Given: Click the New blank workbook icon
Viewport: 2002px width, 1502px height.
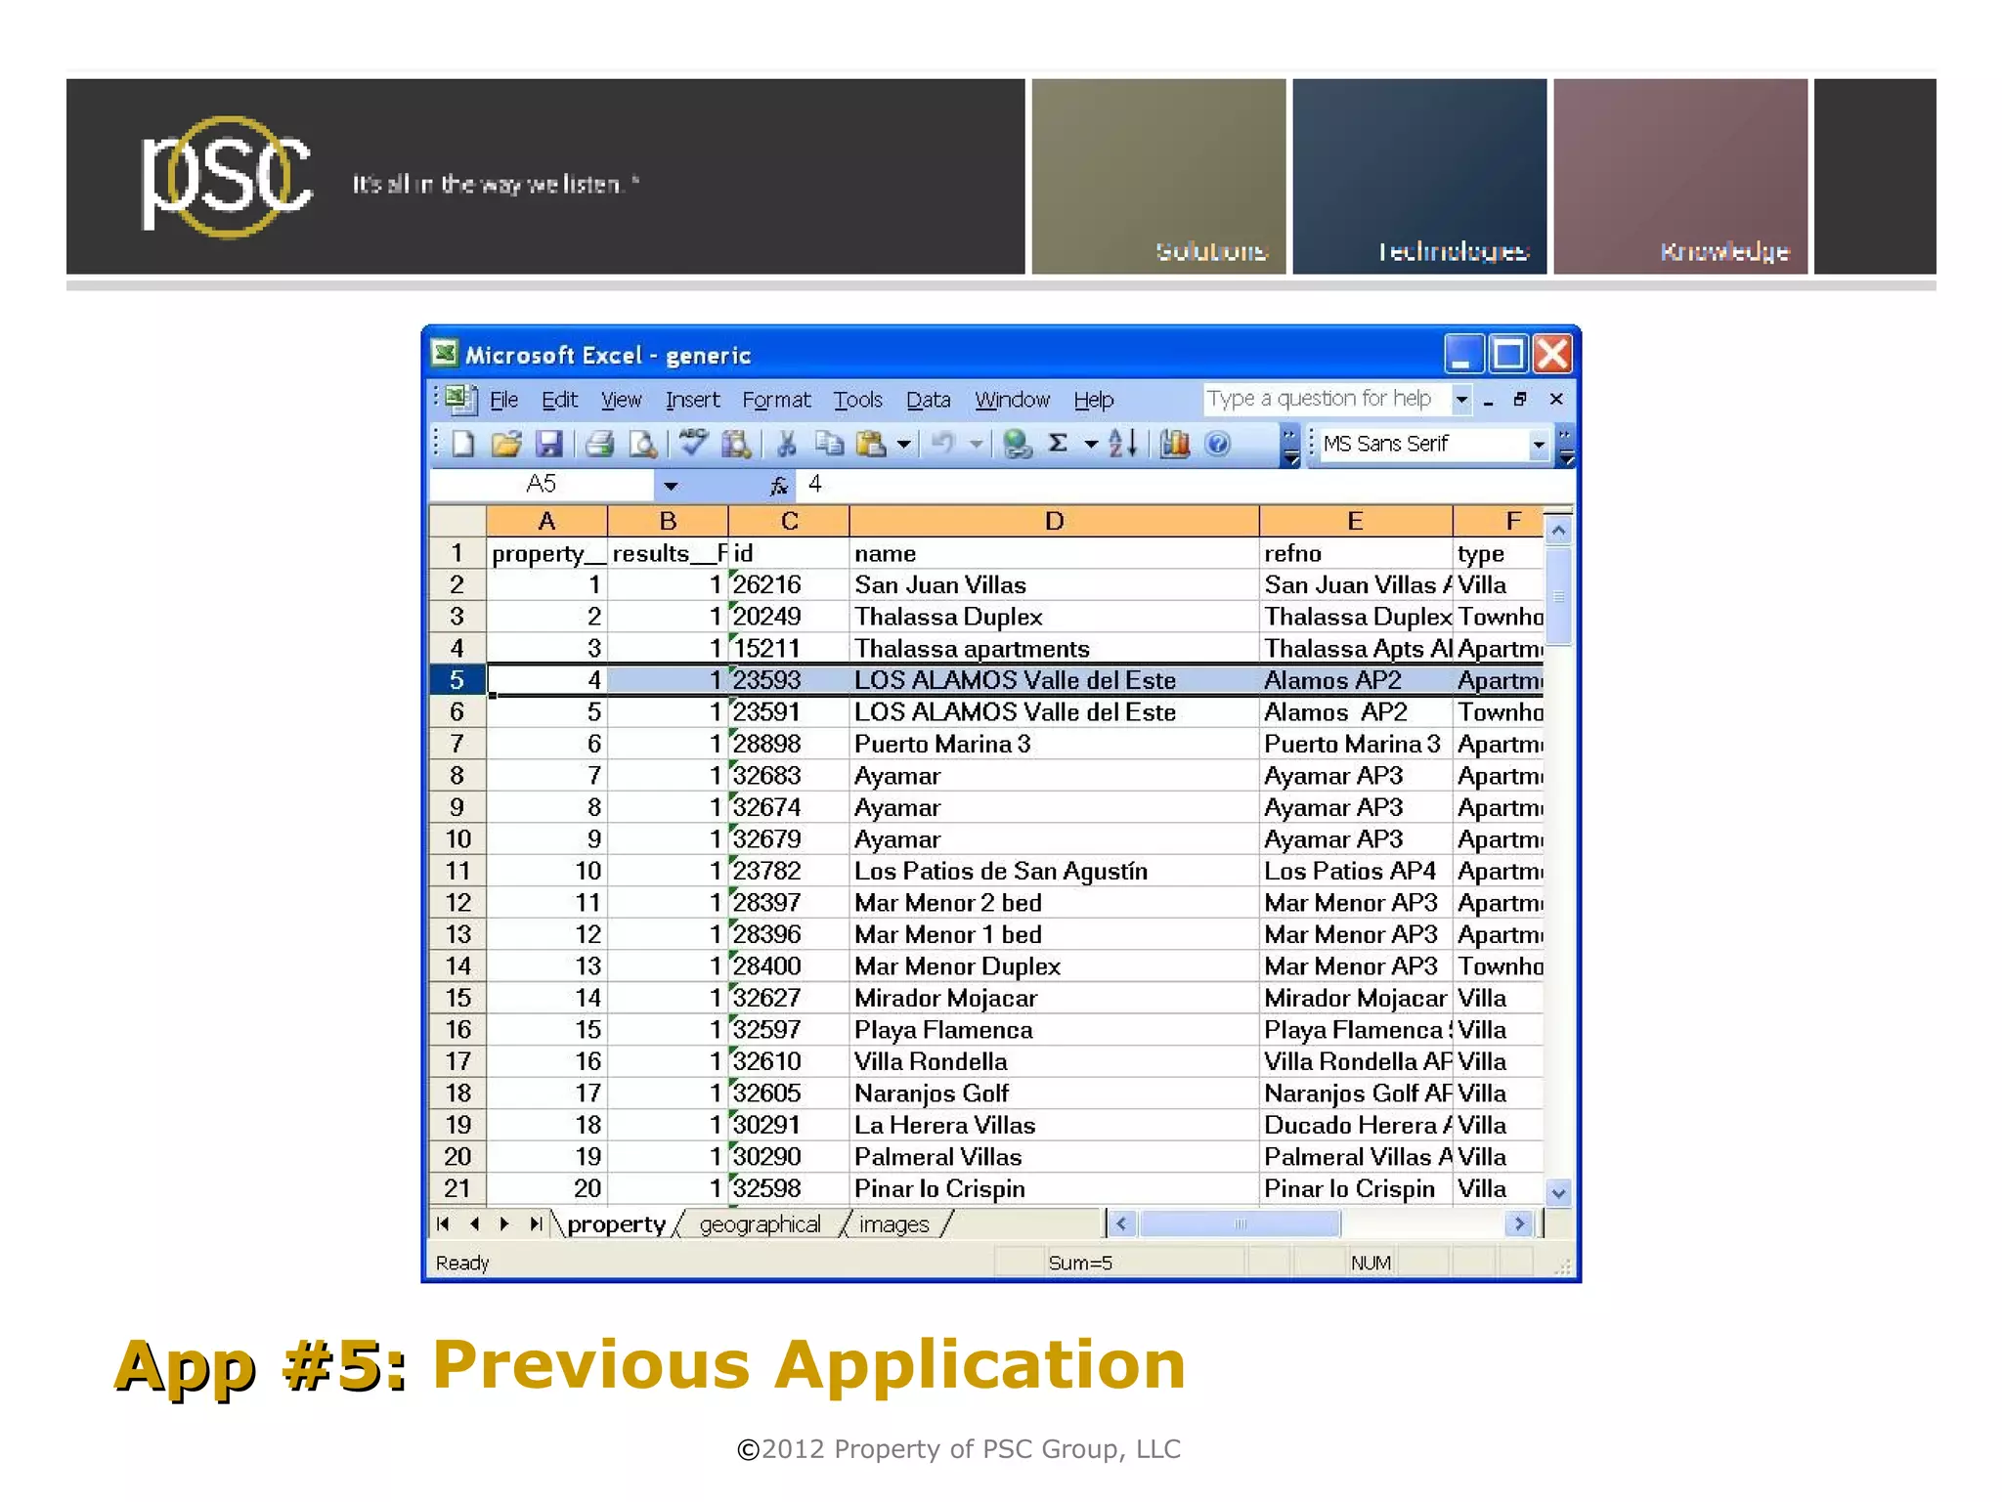Looking at the screenshot, I should [463, 445].
